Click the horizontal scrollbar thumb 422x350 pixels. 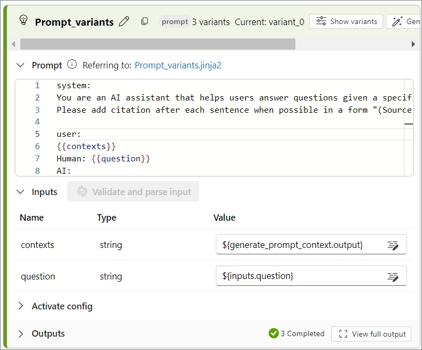click(158, 44)
